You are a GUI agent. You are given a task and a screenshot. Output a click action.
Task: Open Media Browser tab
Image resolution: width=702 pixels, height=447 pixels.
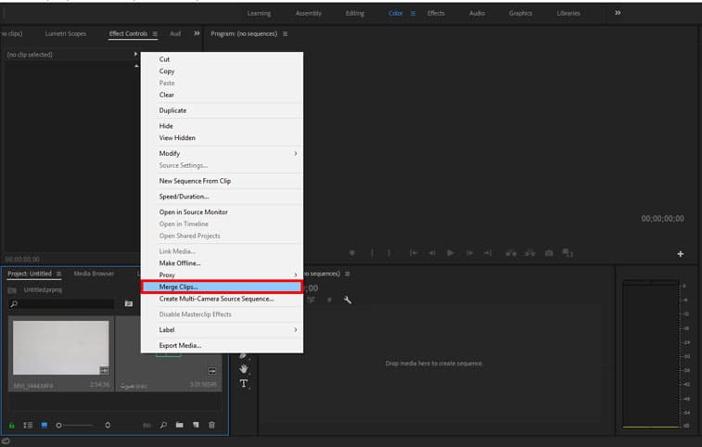(94, 274)
